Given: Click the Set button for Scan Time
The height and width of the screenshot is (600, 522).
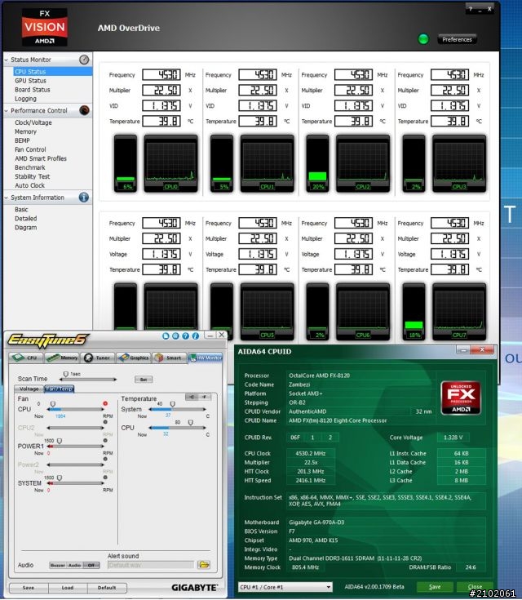Looking at the screenshot, I should (144, 380).
